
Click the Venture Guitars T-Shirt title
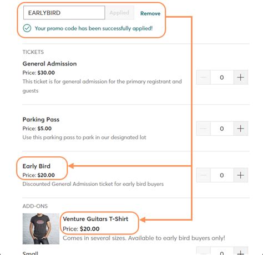pyautogui.click(x=95, y=219)
